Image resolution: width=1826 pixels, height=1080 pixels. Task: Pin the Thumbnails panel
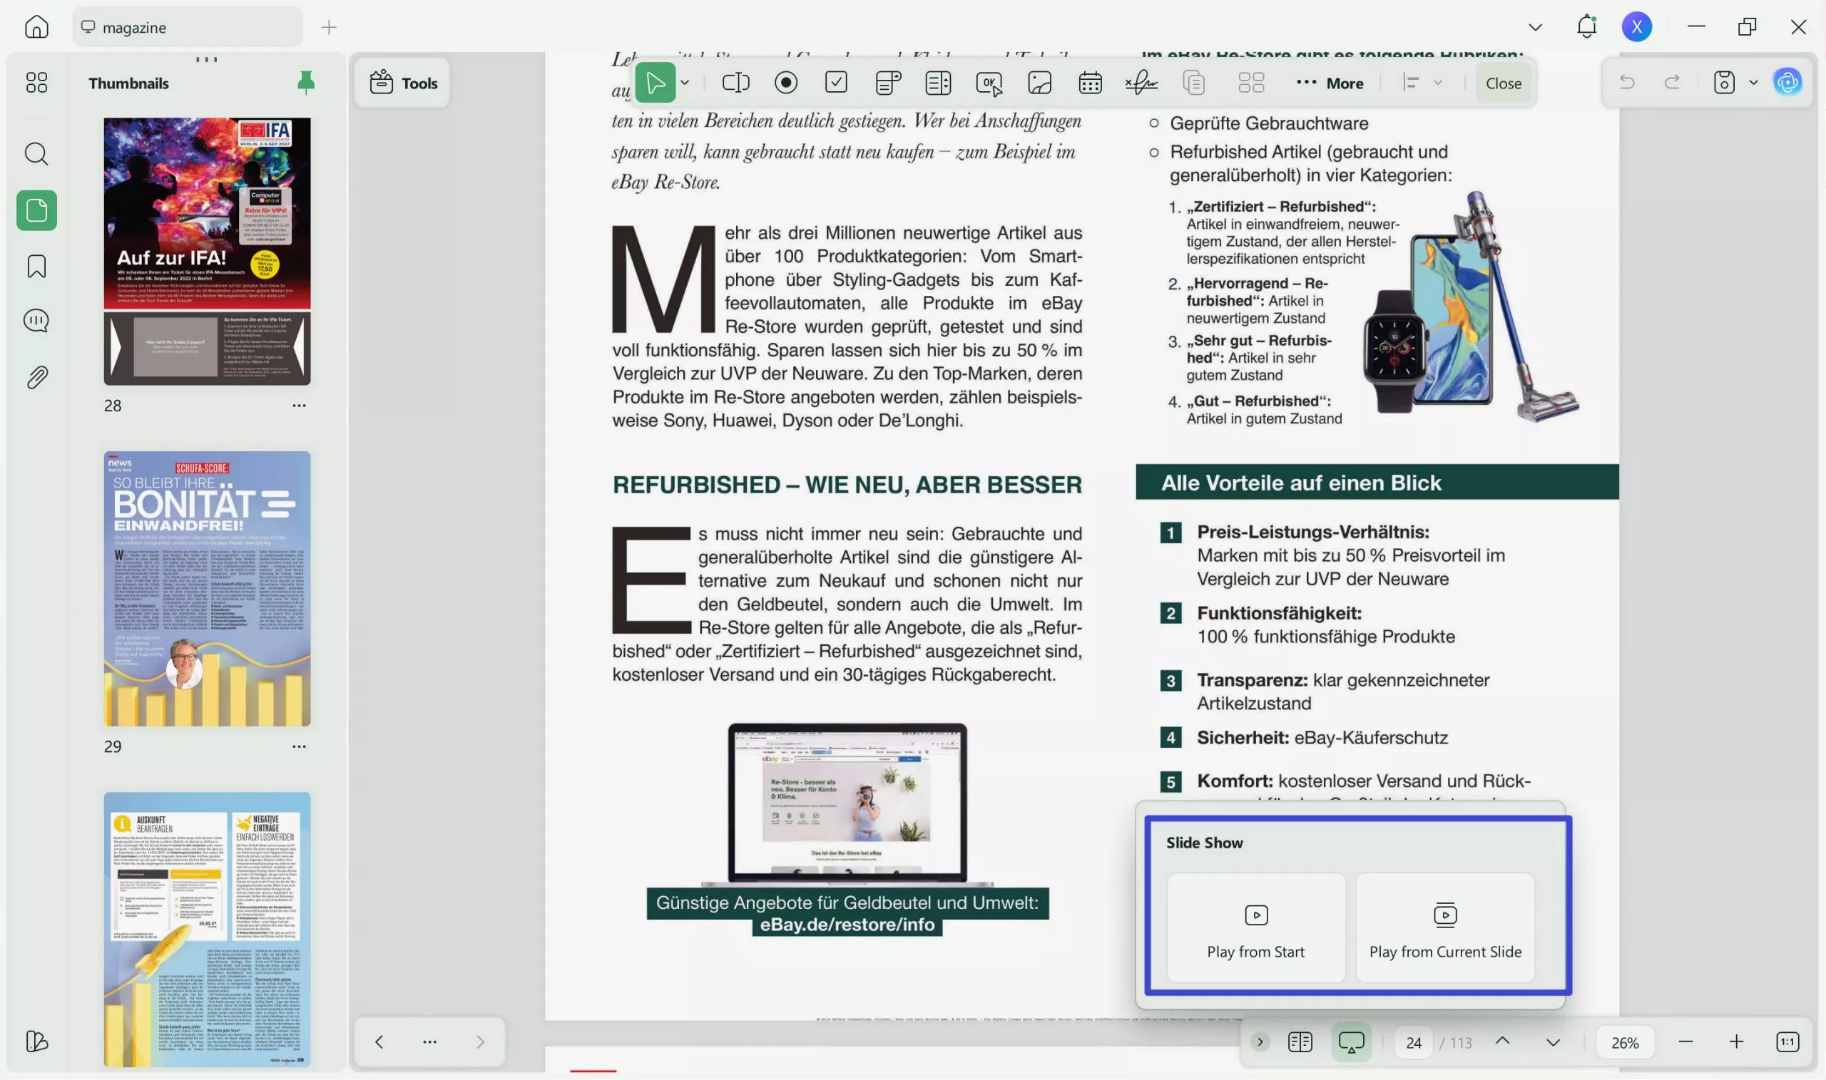(x=306, y=81)
